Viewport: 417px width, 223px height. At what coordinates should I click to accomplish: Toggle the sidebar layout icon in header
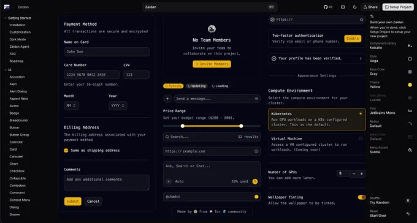click(343, 7)
